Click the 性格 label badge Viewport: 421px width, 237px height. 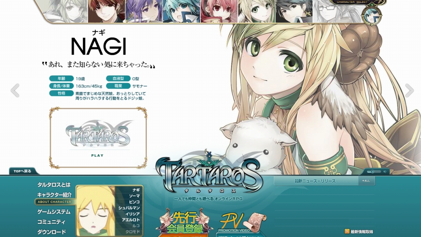coord(62,93)
